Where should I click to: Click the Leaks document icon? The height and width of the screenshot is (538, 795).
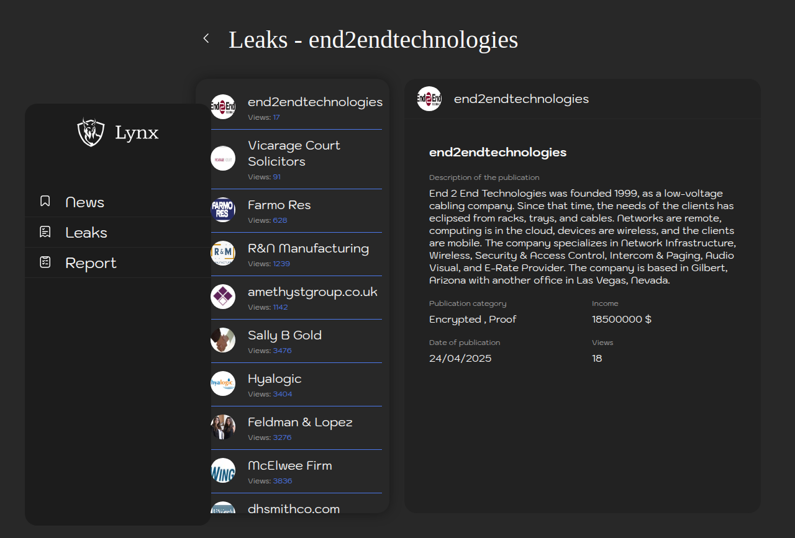pos(45,232)
